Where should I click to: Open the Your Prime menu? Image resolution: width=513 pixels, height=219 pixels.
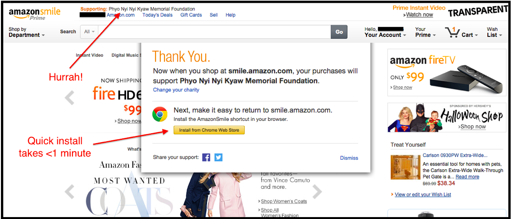pyautogui.click(x=426, y=32)
